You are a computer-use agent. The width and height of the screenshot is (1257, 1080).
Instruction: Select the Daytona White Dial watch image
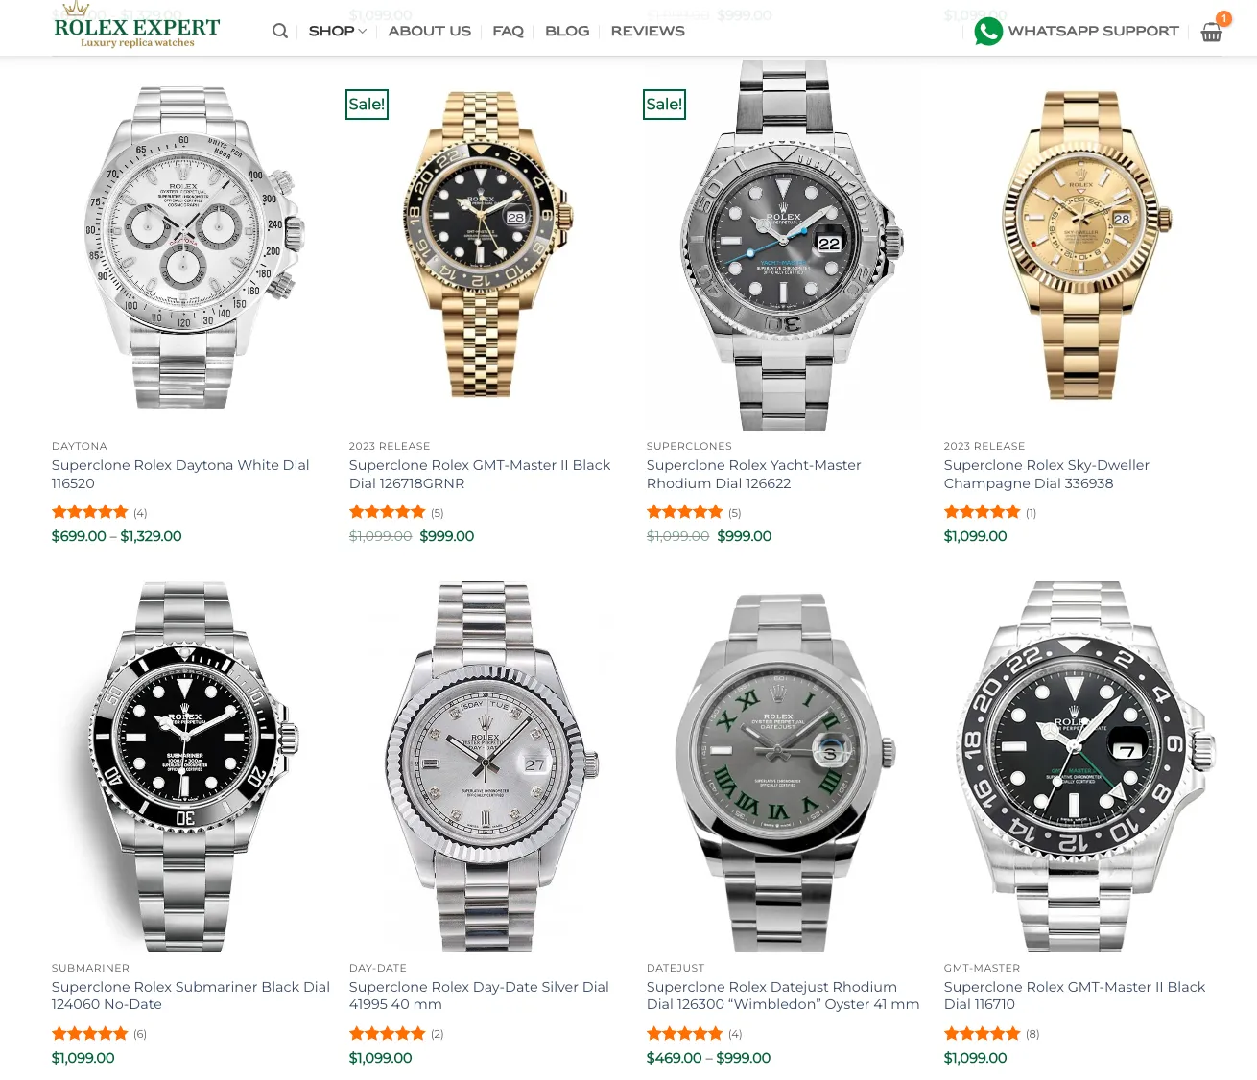click(x=191, y=245)
